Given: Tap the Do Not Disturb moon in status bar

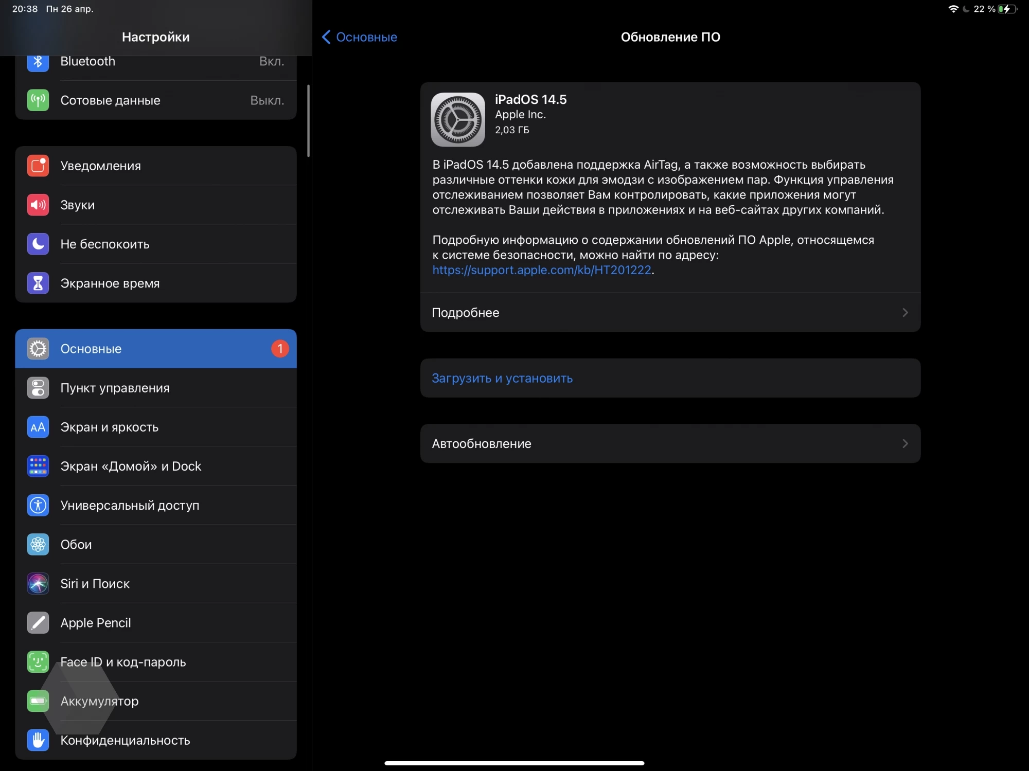Looking at the screenshot, I should click(966, 9).
